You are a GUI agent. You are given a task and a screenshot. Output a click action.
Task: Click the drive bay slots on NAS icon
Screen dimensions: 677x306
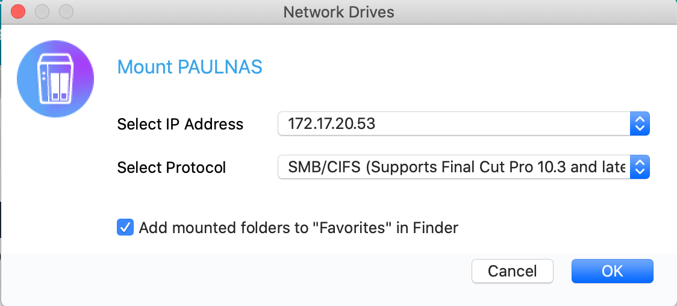coord(60,86)
